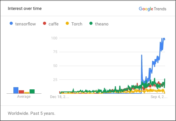The width and height of the screenshot is (176, 121).
Task: Click the Dec 18 start date label
Action: coord(59,97)
